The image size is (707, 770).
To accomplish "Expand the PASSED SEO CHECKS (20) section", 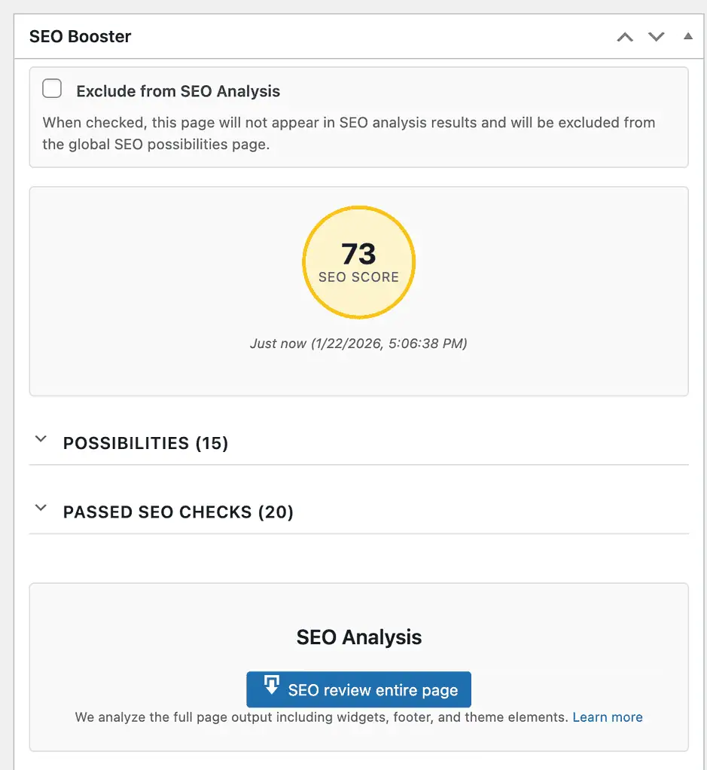I will [178, 512].
